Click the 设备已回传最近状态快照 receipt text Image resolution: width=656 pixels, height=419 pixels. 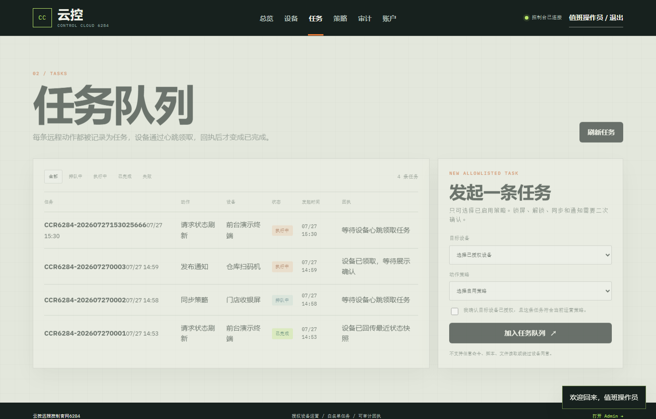point(376,333)
